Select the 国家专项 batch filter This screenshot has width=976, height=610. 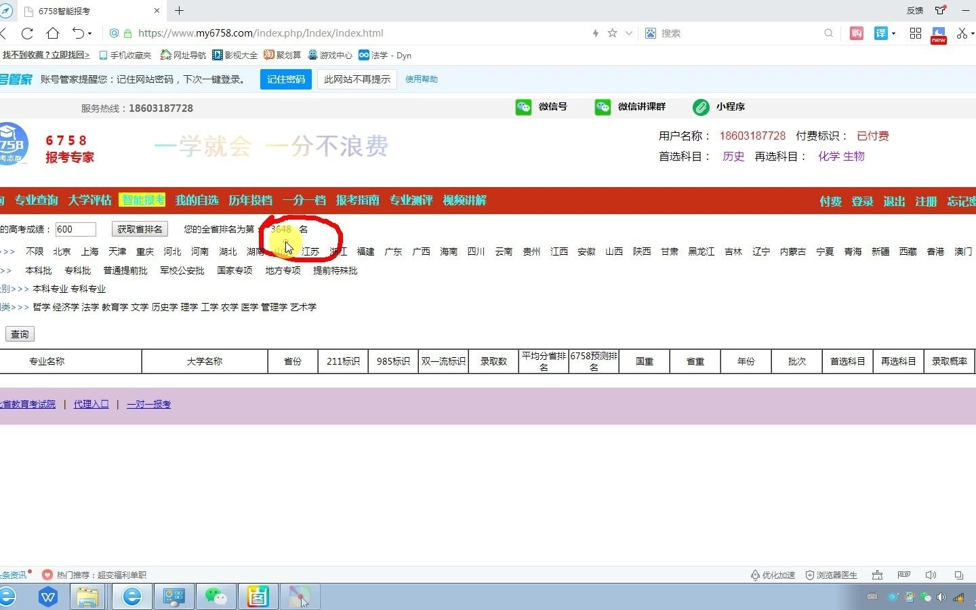tap(235, 270)
